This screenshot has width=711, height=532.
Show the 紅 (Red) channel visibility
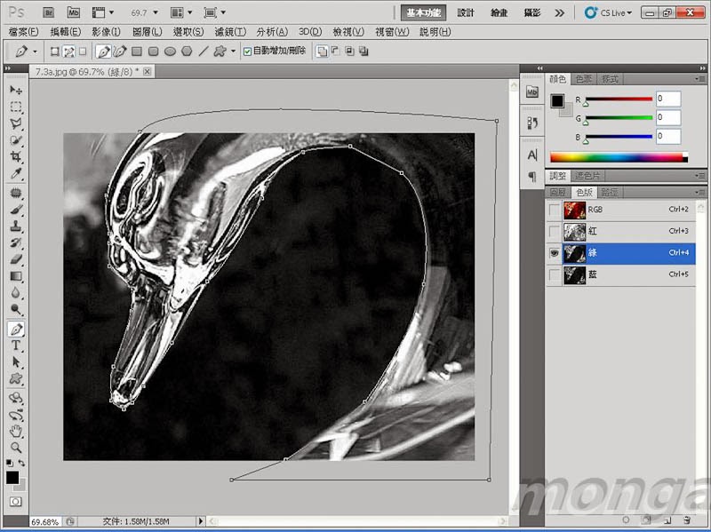point(554,232)
